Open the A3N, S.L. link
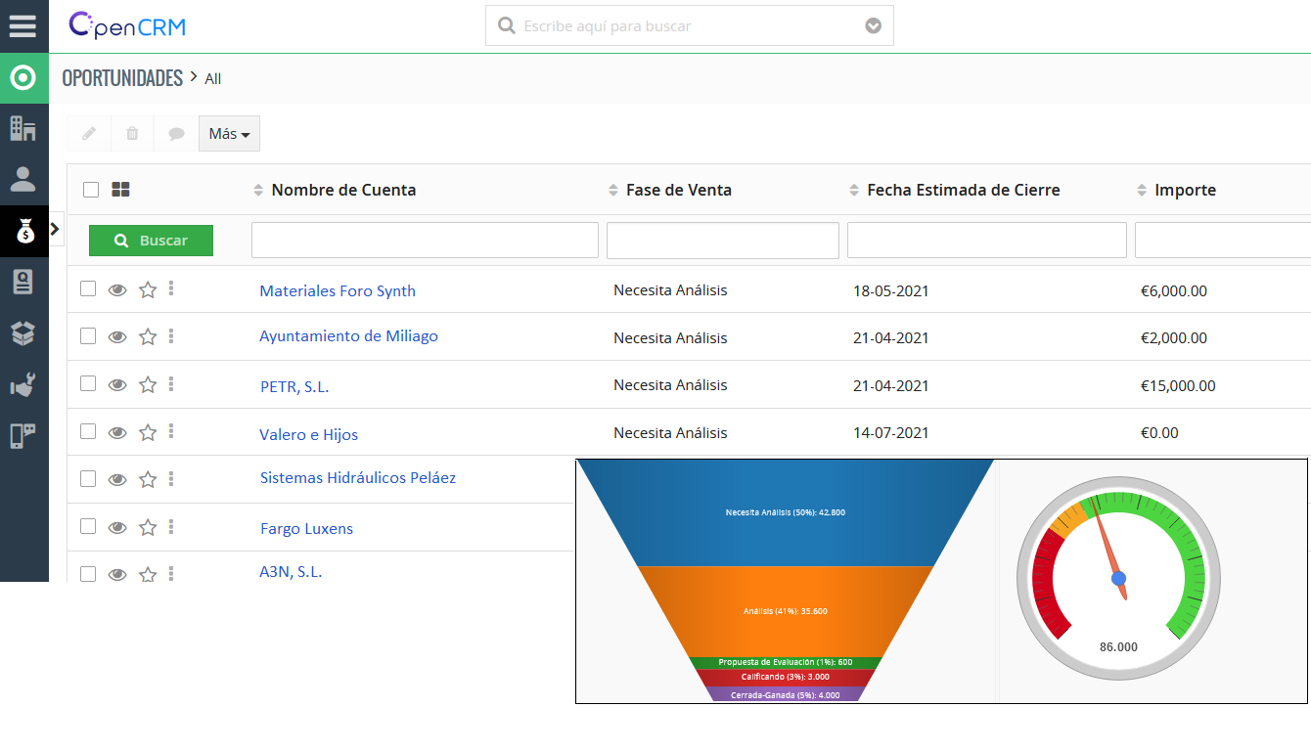 pos(291,571)
